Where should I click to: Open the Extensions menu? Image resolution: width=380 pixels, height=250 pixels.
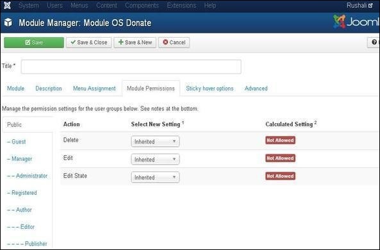click(181, 5)
